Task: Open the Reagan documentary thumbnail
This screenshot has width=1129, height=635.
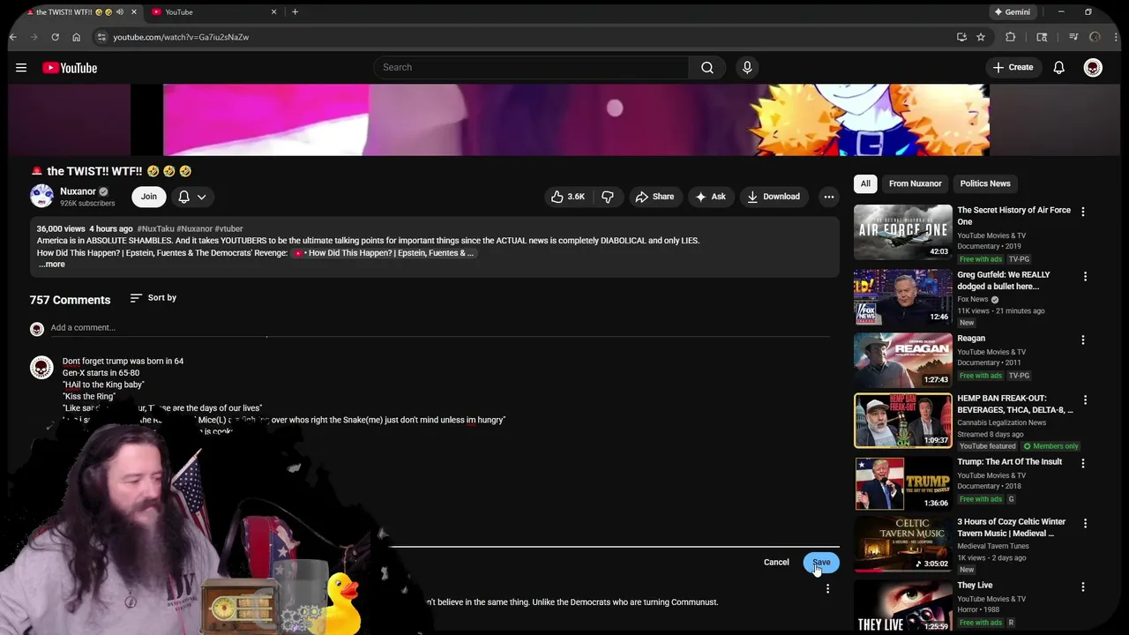Action: [903, 360]
